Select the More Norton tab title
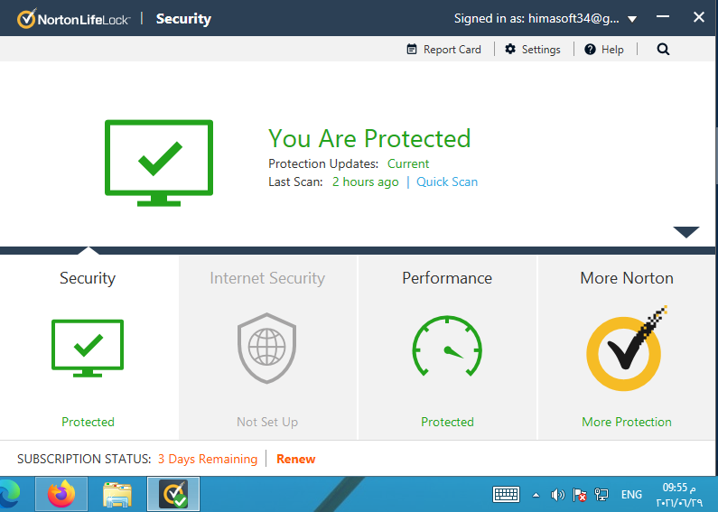The image size is (718, 512). click(x=627, y=278)
